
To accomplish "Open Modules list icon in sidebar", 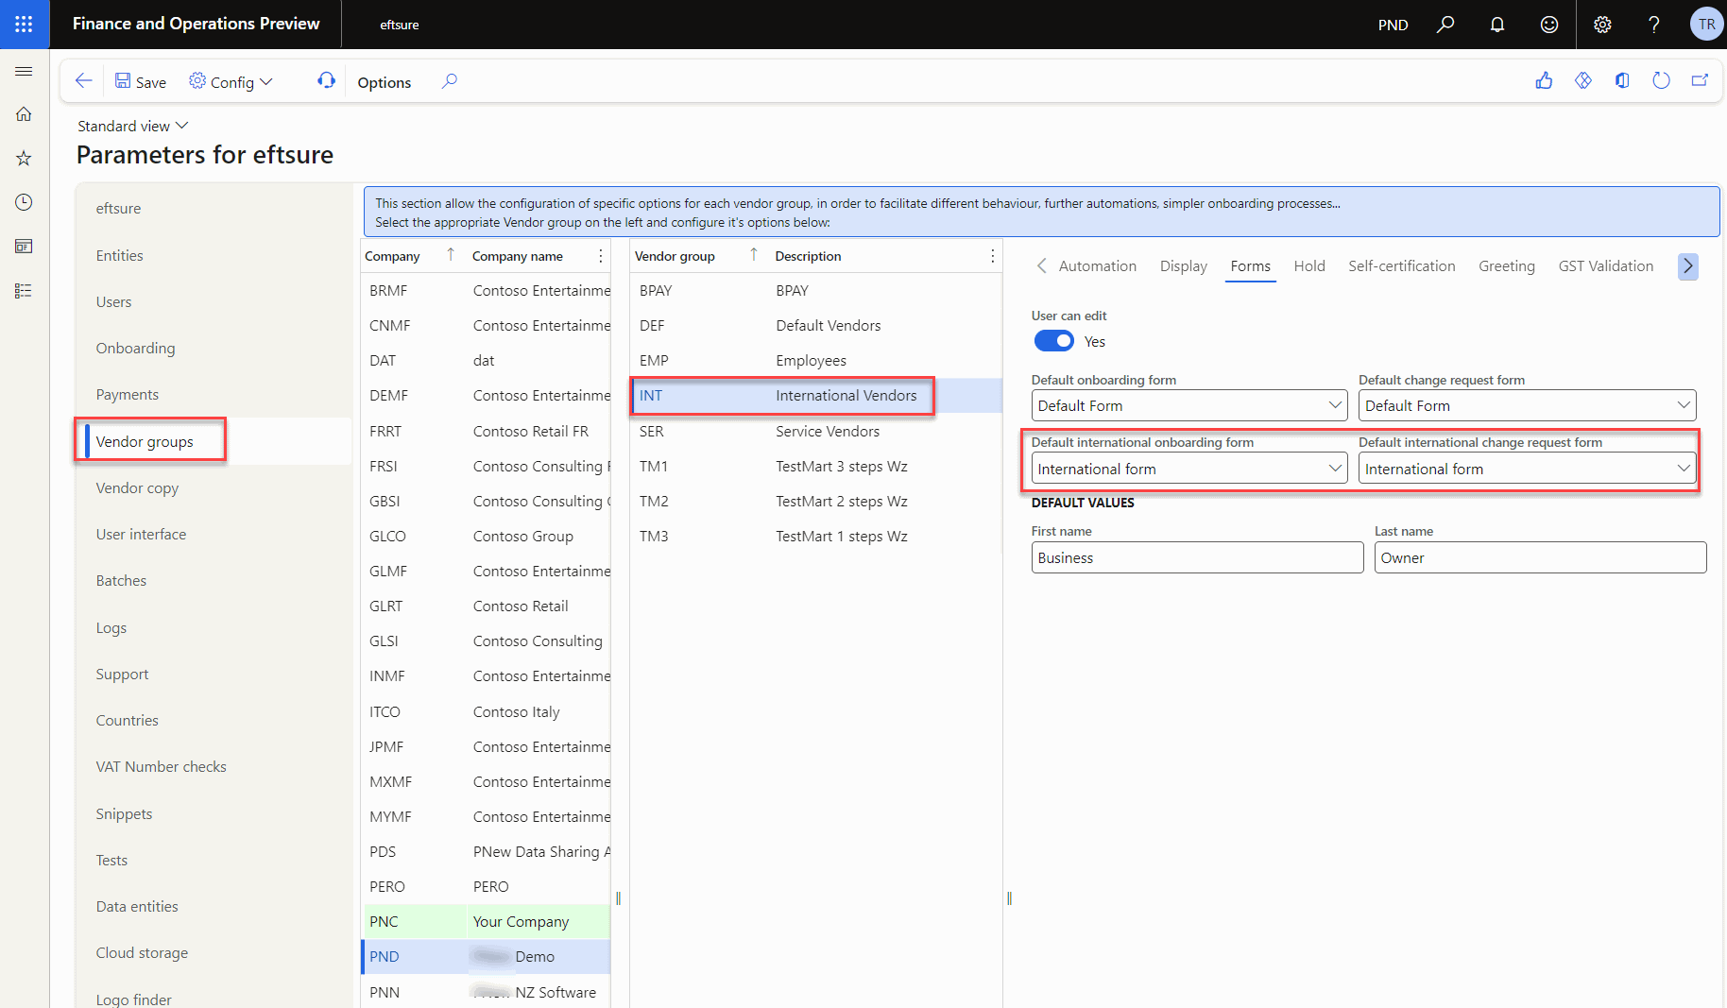I will point(25,291).
